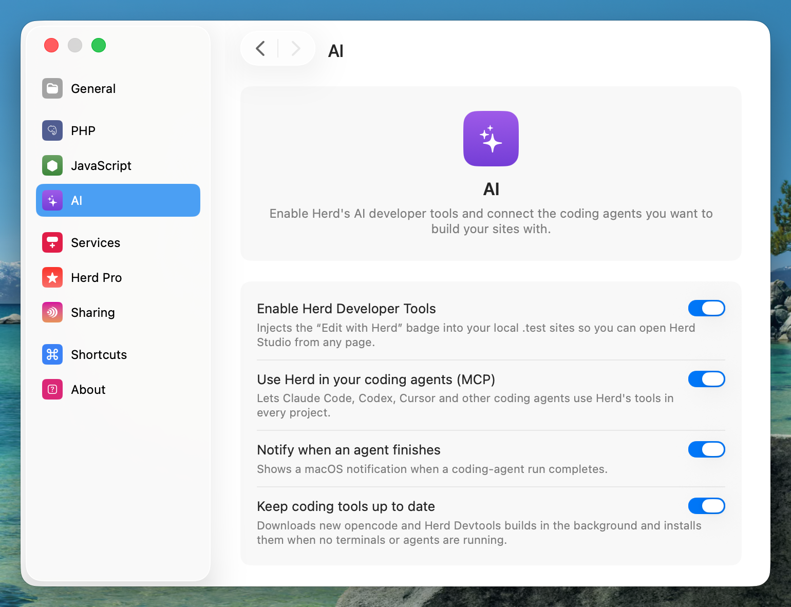Click the Herd Pro star icon
The height and width of the screenshot is (607, 791).
[52, 277]
